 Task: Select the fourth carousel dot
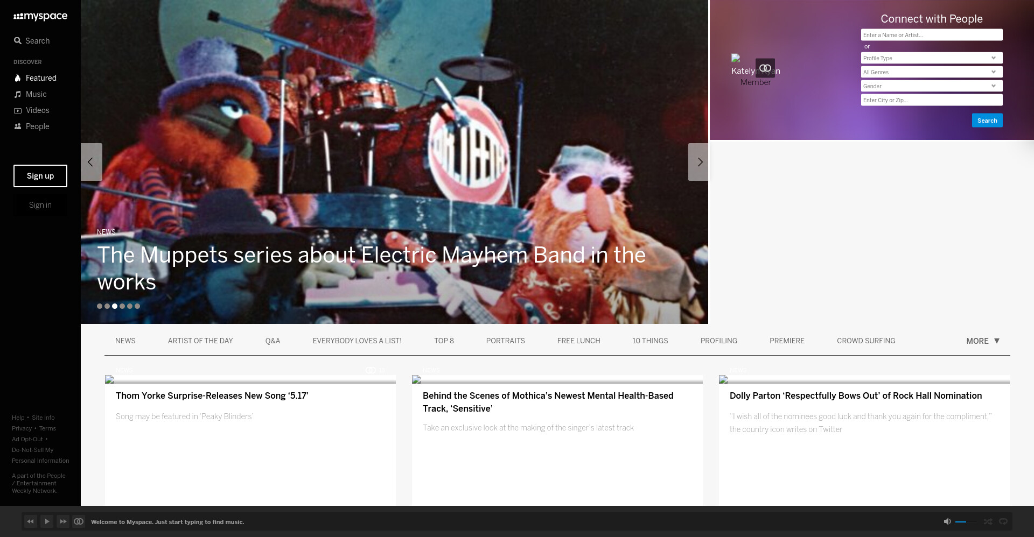(122, 306)
